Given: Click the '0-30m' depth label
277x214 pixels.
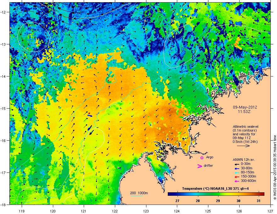Looking at the screenshot, I should coord(246,164).
